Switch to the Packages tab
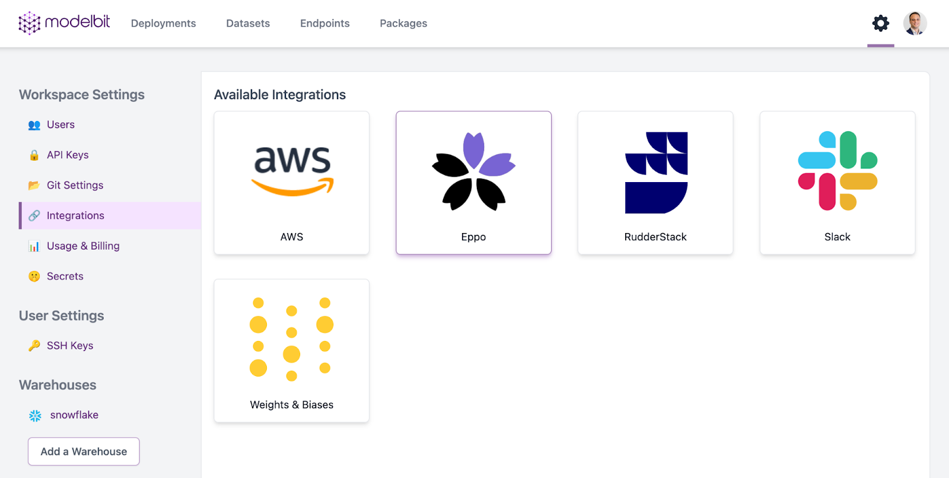 pyautogui.click(x=403, y=24)
